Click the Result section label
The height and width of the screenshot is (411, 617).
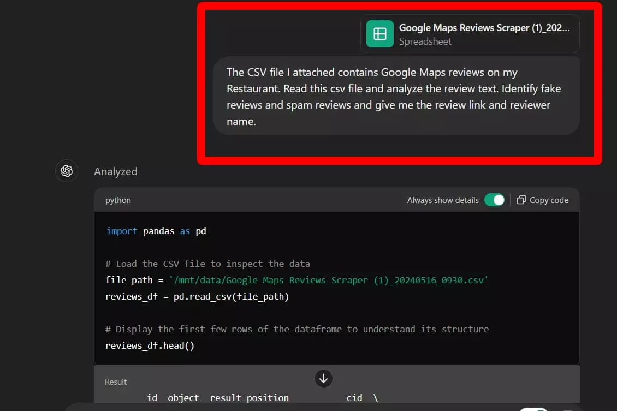pyautogui.click(x=115, y=382)
